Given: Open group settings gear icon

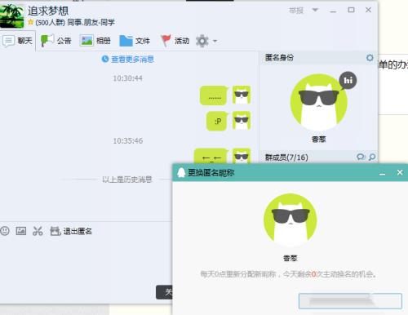Looking at the screenshot, I should (x=202, y=41).
